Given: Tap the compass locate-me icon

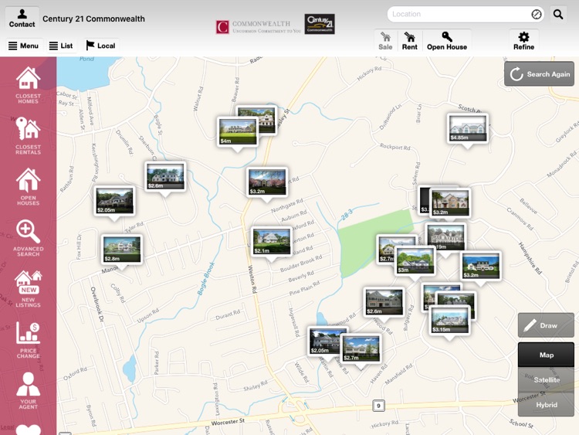Looking at the screenshot, I should click(537, 15).
